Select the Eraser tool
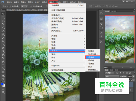This screenshot has width=136, height=101. point(3,48)
